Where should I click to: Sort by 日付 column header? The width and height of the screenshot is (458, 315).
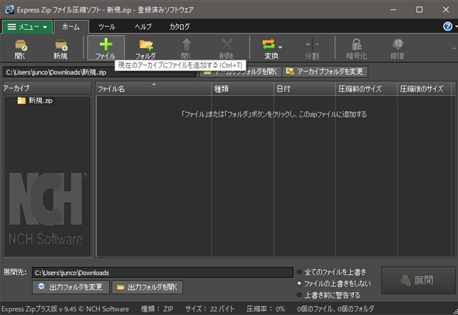tap(305, 89)
